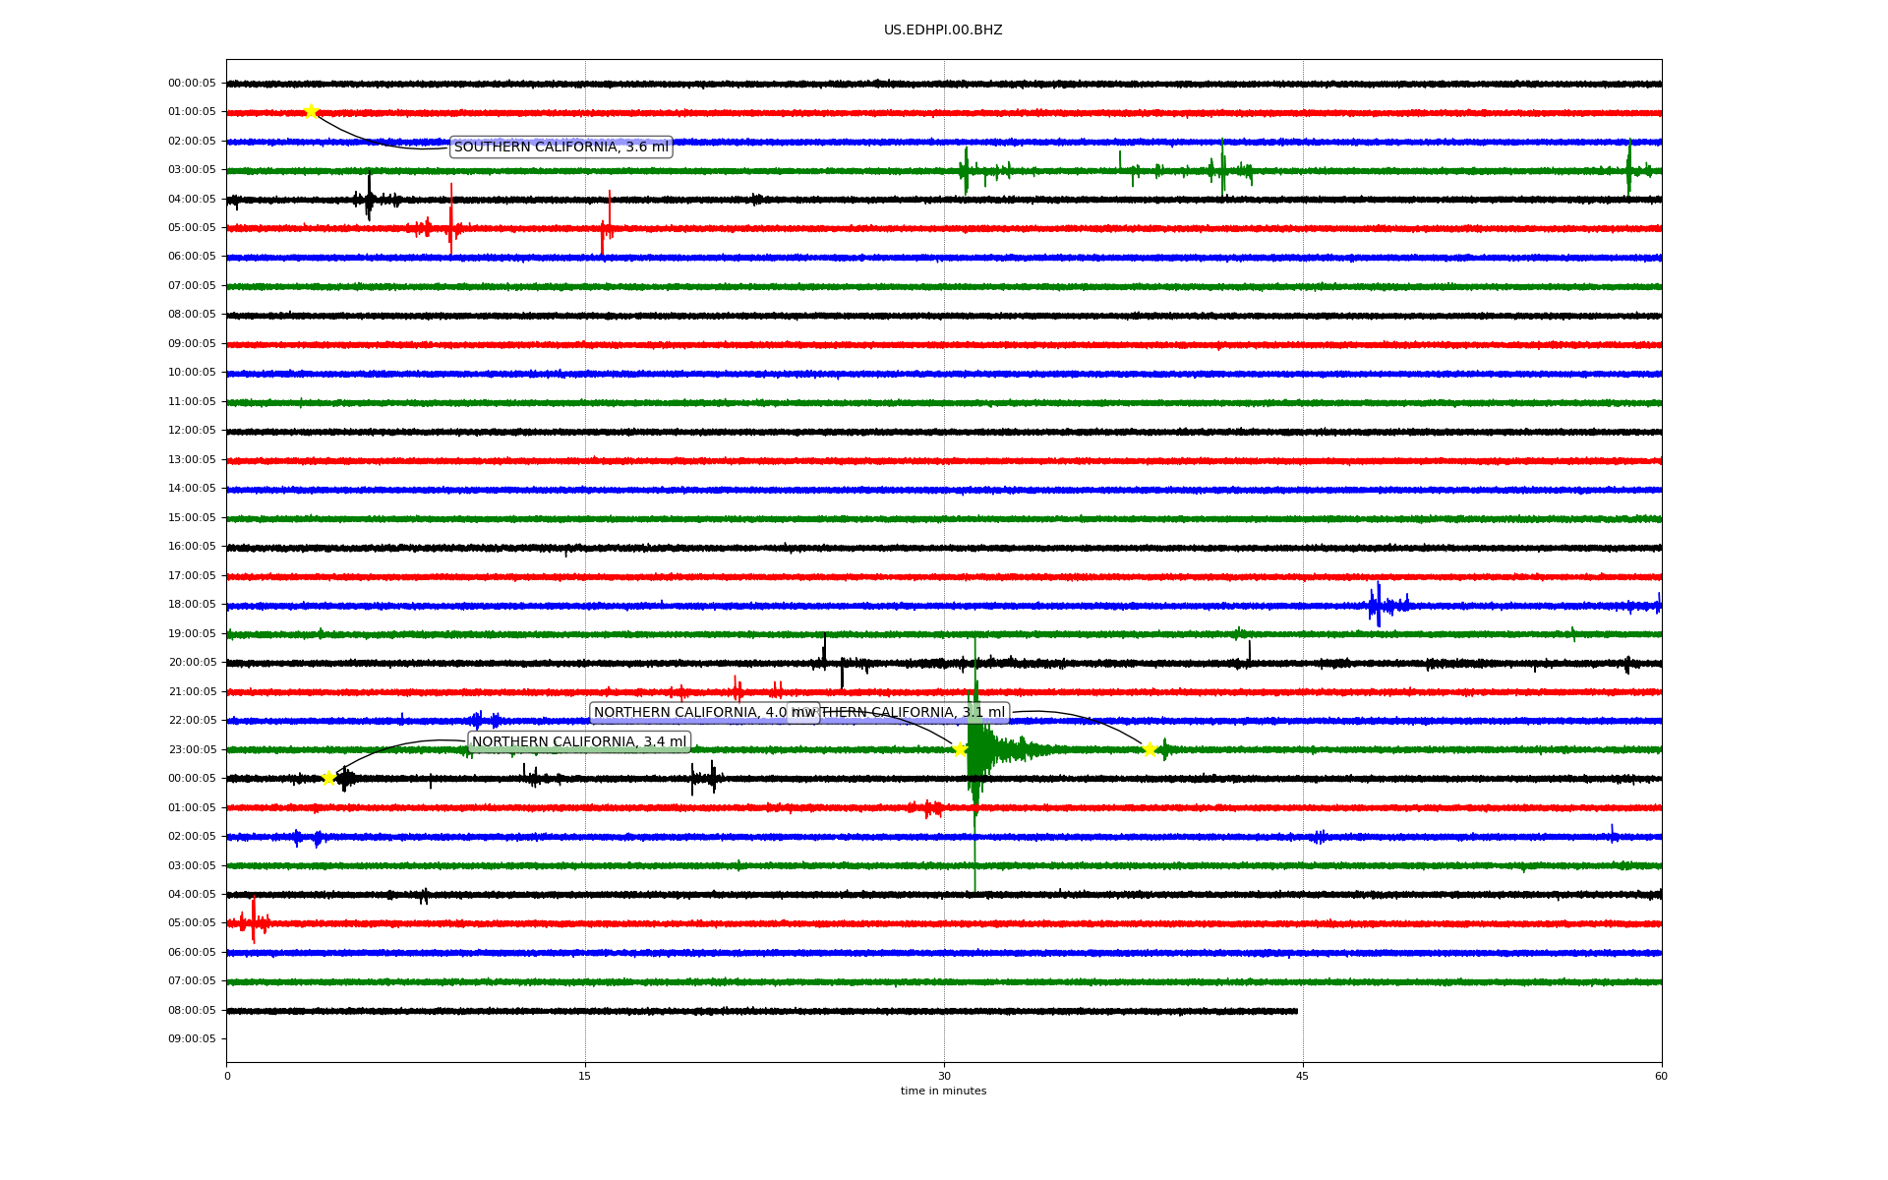Click the star on the second 00:00:05 trace
Image resolution: width=1888 pixels, height=1180 pixels.
pyautogui.click(x=328, y=778)
